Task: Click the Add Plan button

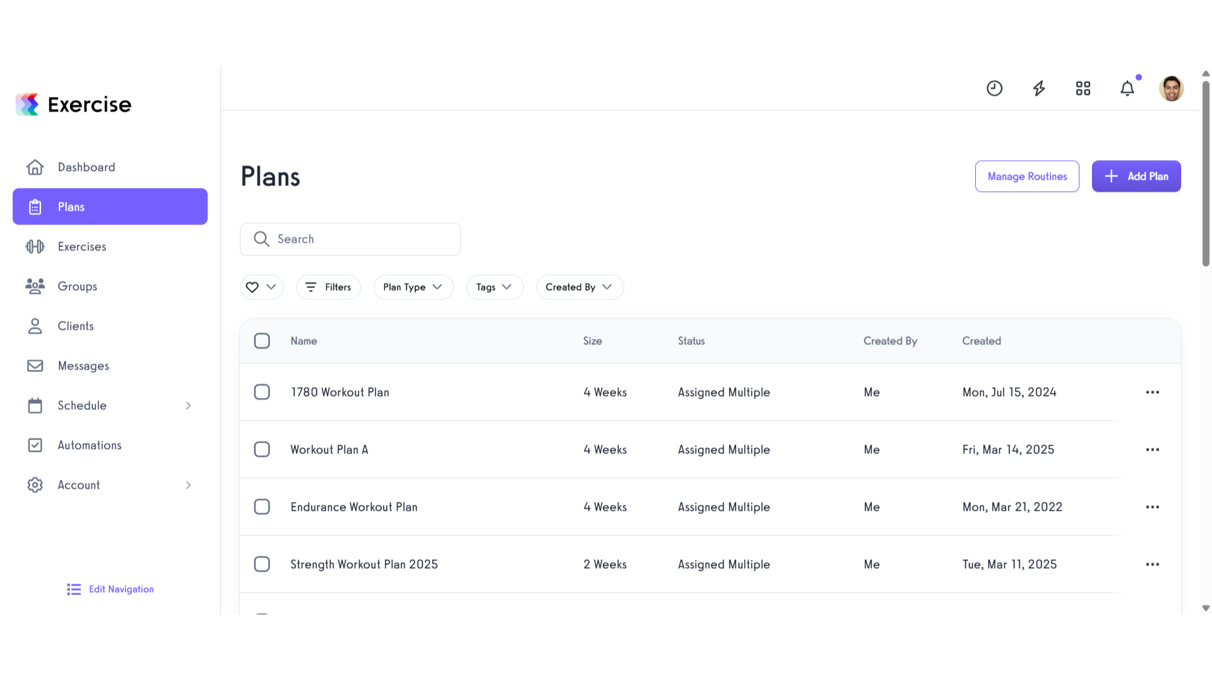Action: 1136,177
